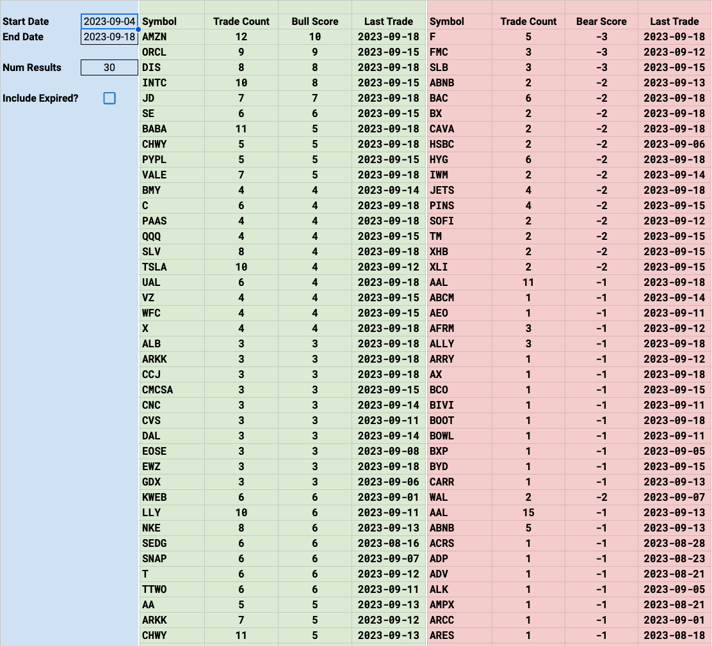The height and width of the screenshot is (646, 712).
Task: Select the AMPX symbol cell
Action: coord(460,604)
